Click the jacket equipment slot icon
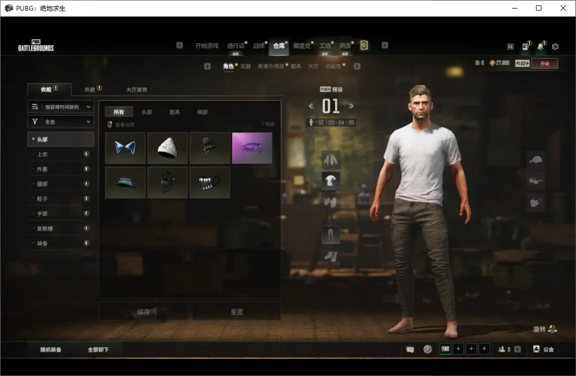The height and width of the screenshot is (376, 576). pyautogui.click(x=331, y=159)
